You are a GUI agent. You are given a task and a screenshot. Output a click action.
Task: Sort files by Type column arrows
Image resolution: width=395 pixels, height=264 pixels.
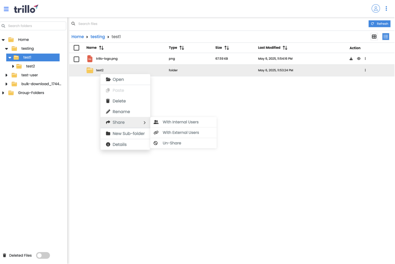click(182, 48)
